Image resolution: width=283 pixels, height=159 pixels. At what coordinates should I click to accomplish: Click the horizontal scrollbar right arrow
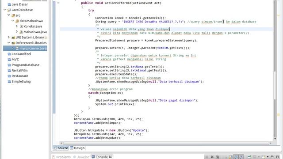[271, 143]
